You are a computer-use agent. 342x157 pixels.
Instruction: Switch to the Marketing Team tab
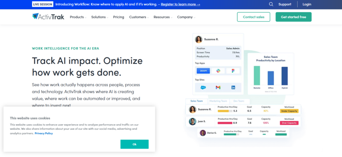coord(218,101)
